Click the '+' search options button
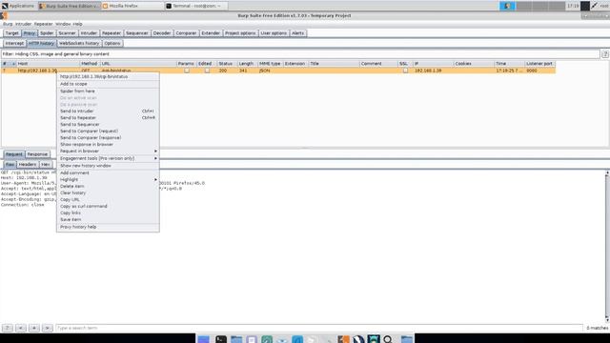610x343 pixels. 34,328
